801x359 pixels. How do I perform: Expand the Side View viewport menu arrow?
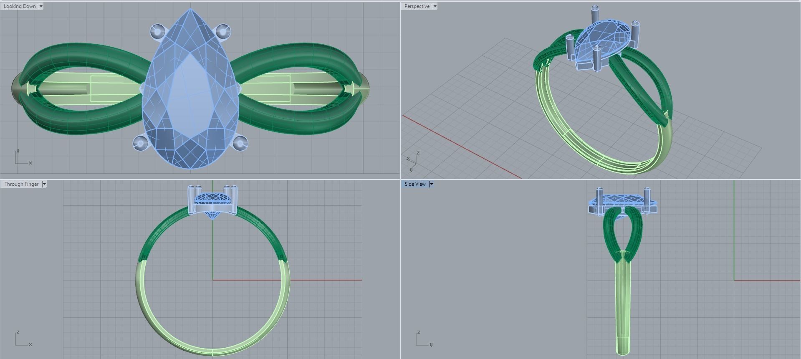click(x=432, y=184)
